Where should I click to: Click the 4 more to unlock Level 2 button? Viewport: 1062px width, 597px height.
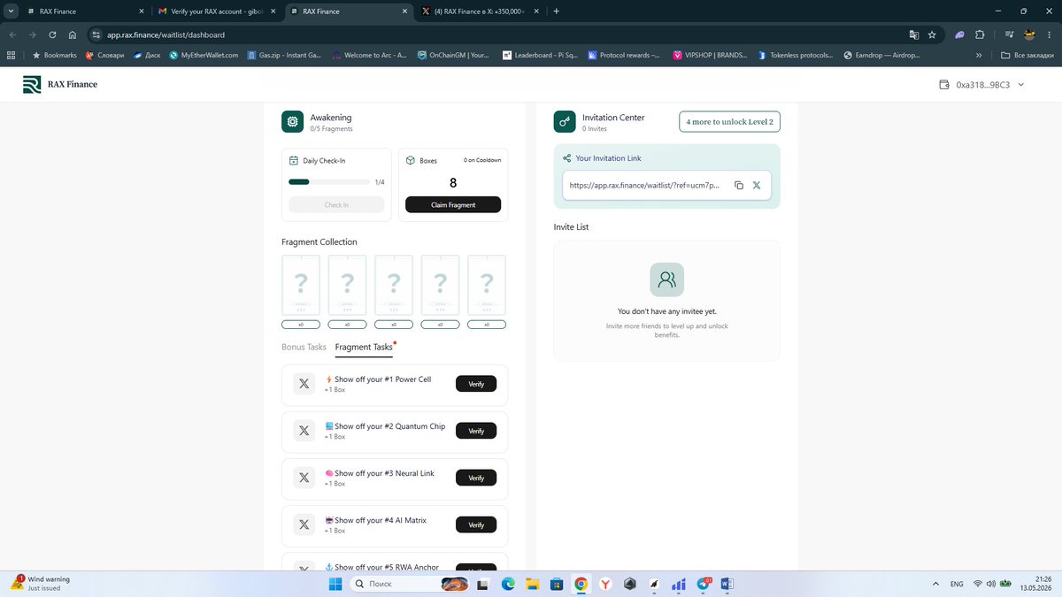click(729, 121)
